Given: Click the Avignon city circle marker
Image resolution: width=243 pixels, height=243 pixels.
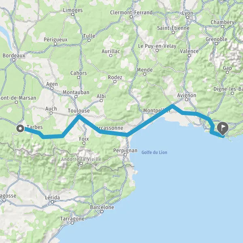Looking at the screenshot, I should point(187,100).
